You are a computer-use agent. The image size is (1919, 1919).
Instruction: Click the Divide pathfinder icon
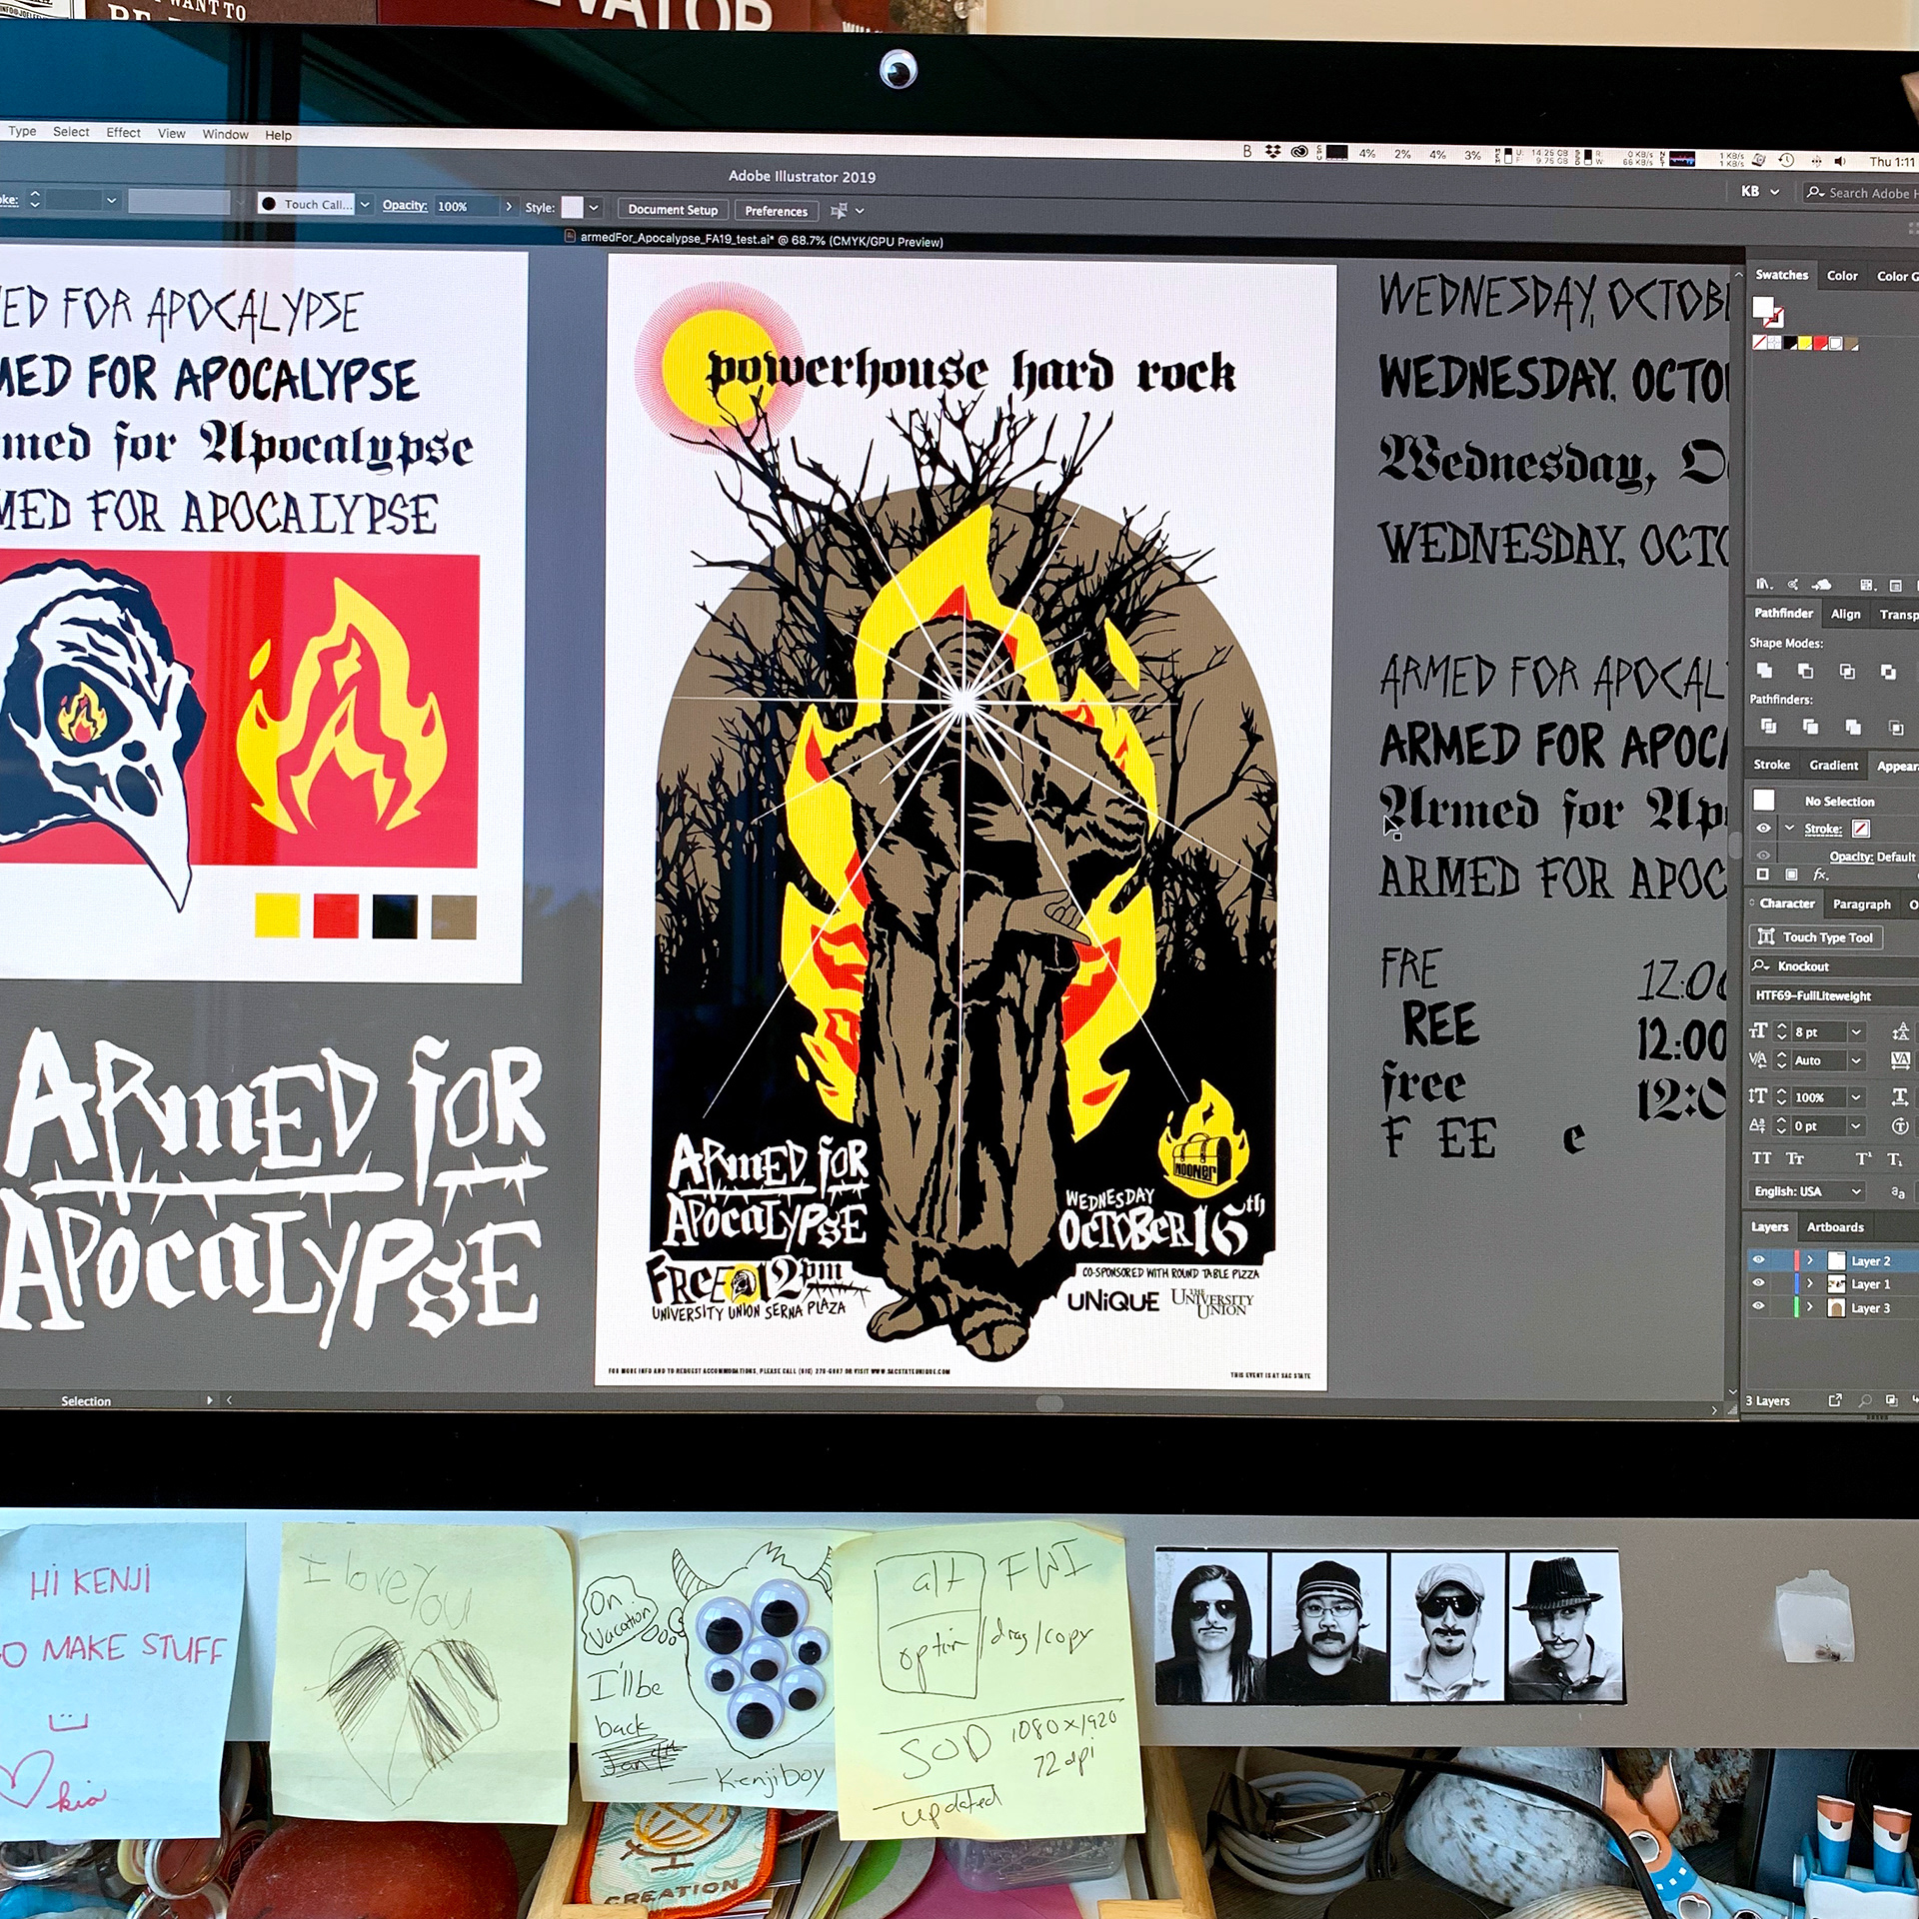click(x=1768, y=727)
